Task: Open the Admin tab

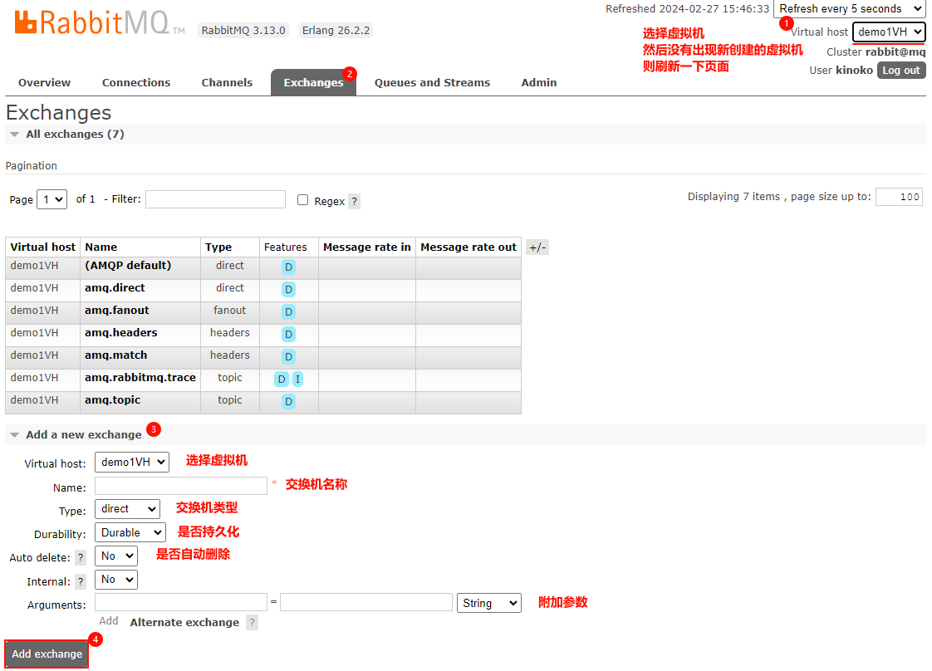Action: 538,82
